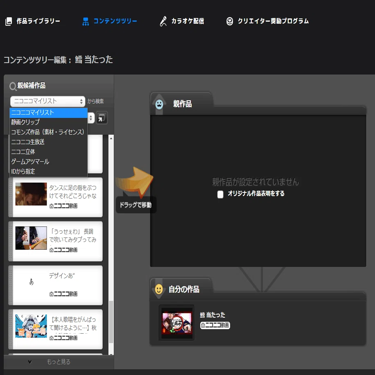
Task: Click the 鱈 当たった title in 自分の作品
Action: coord(212,315)
